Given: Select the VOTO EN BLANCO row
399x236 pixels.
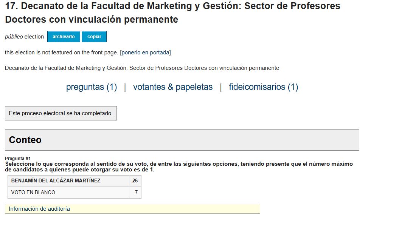Looking at the screenshot, I should tap(74, 193).
